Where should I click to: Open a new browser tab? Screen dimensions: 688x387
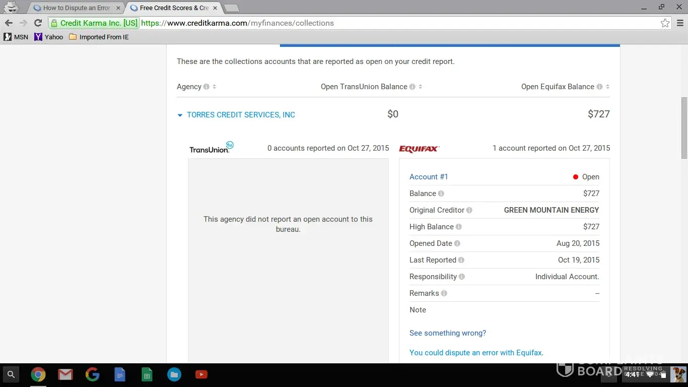(231, 8)
